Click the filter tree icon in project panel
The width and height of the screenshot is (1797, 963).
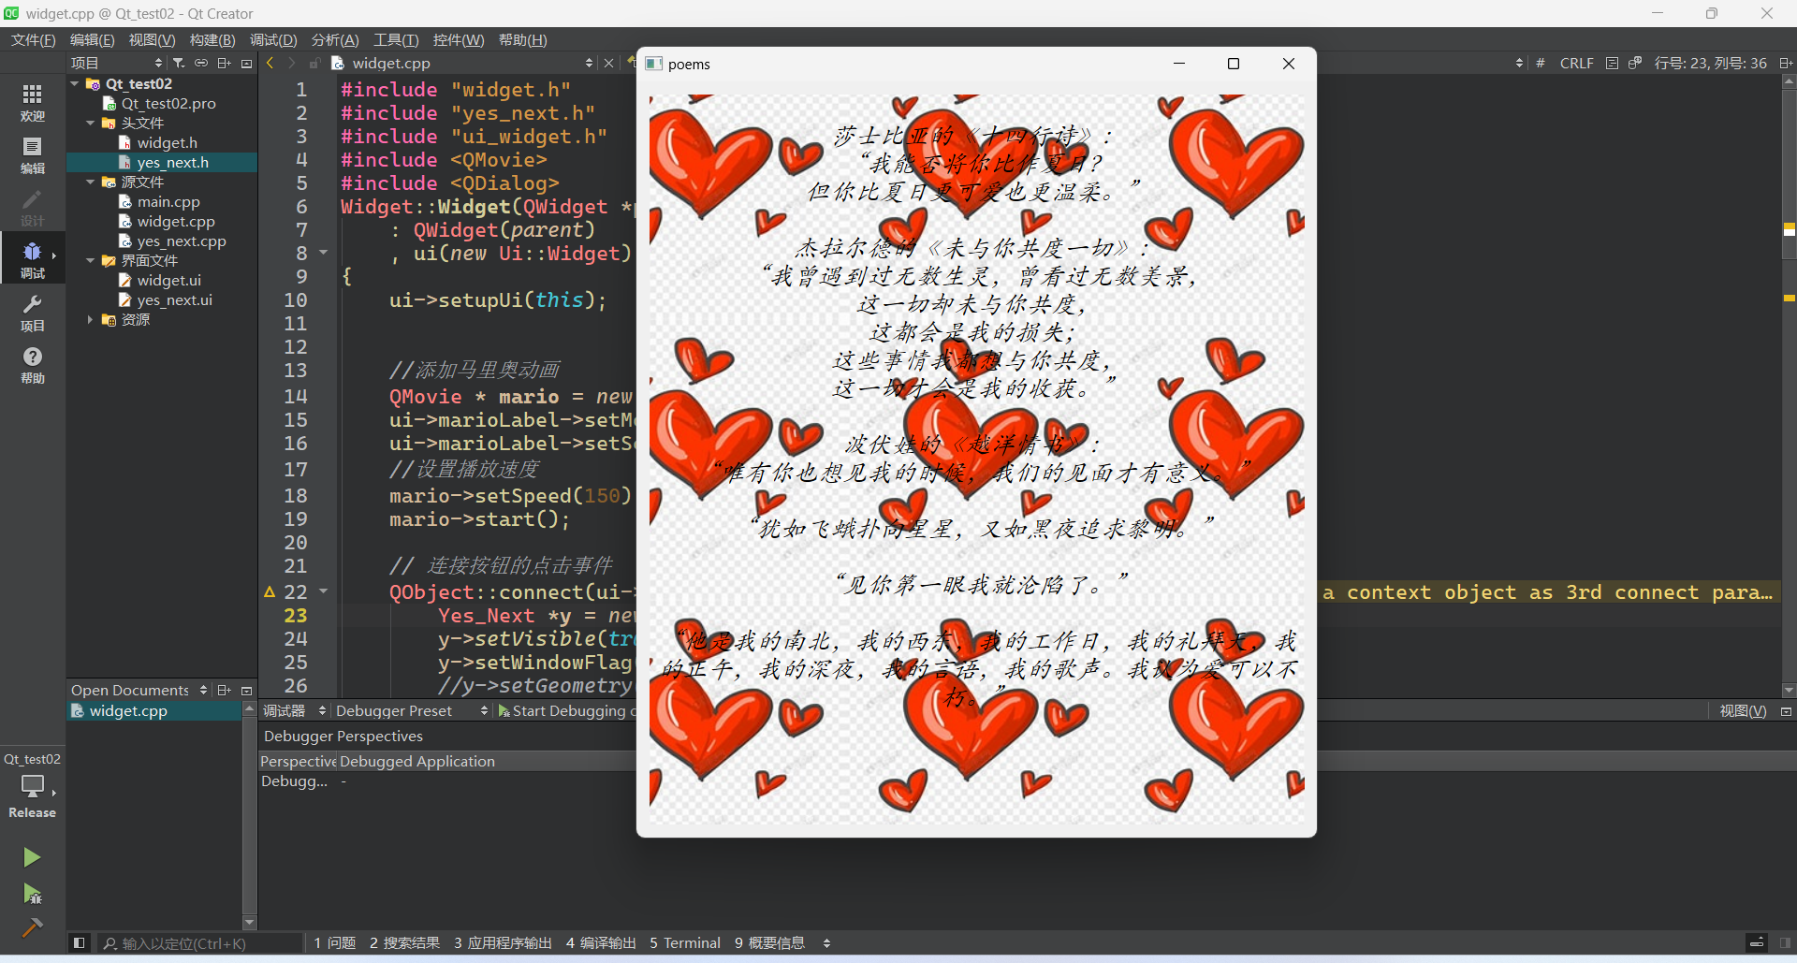tap(179, 63)
